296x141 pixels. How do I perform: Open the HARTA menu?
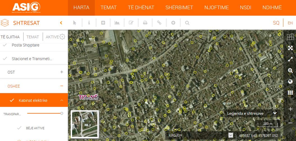click(81, 8)
